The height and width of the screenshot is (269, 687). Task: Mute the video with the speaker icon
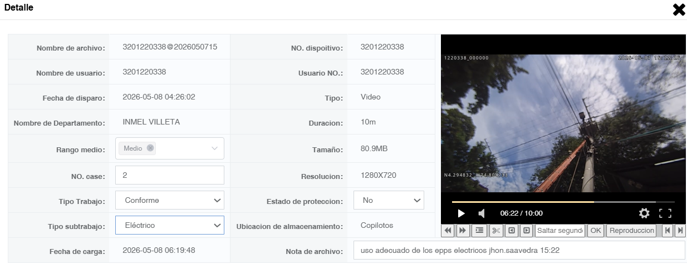coord(482,213)
